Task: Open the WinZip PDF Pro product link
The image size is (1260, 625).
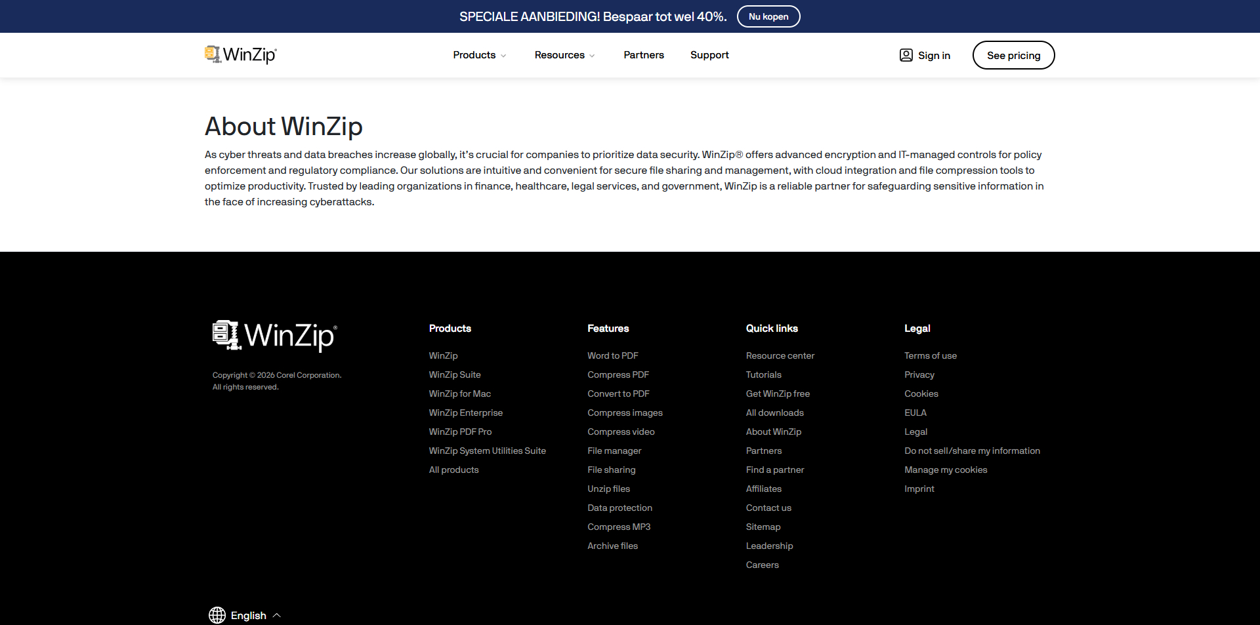Action: [x=460, y=432]
